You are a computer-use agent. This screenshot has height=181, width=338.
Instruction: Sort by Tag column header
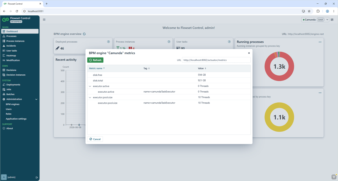[146, 68]
